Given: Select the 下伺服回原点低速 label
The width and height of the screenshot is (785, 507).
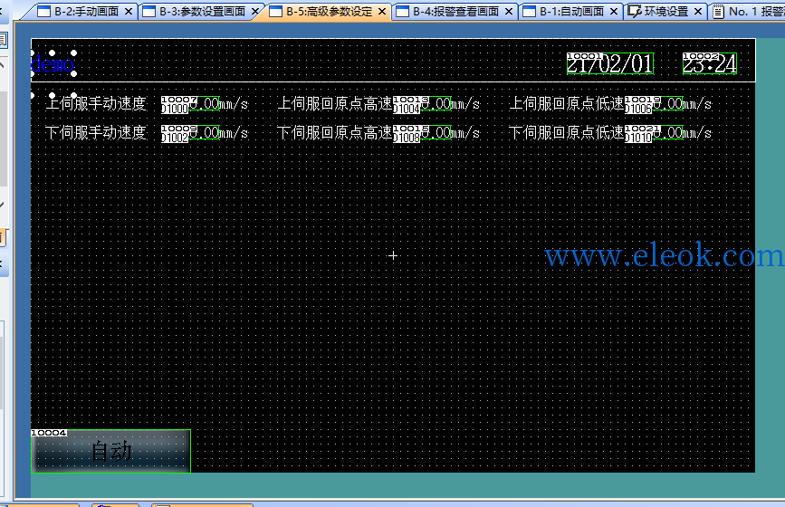Looking at the screenshot, I should click(566, 133).
